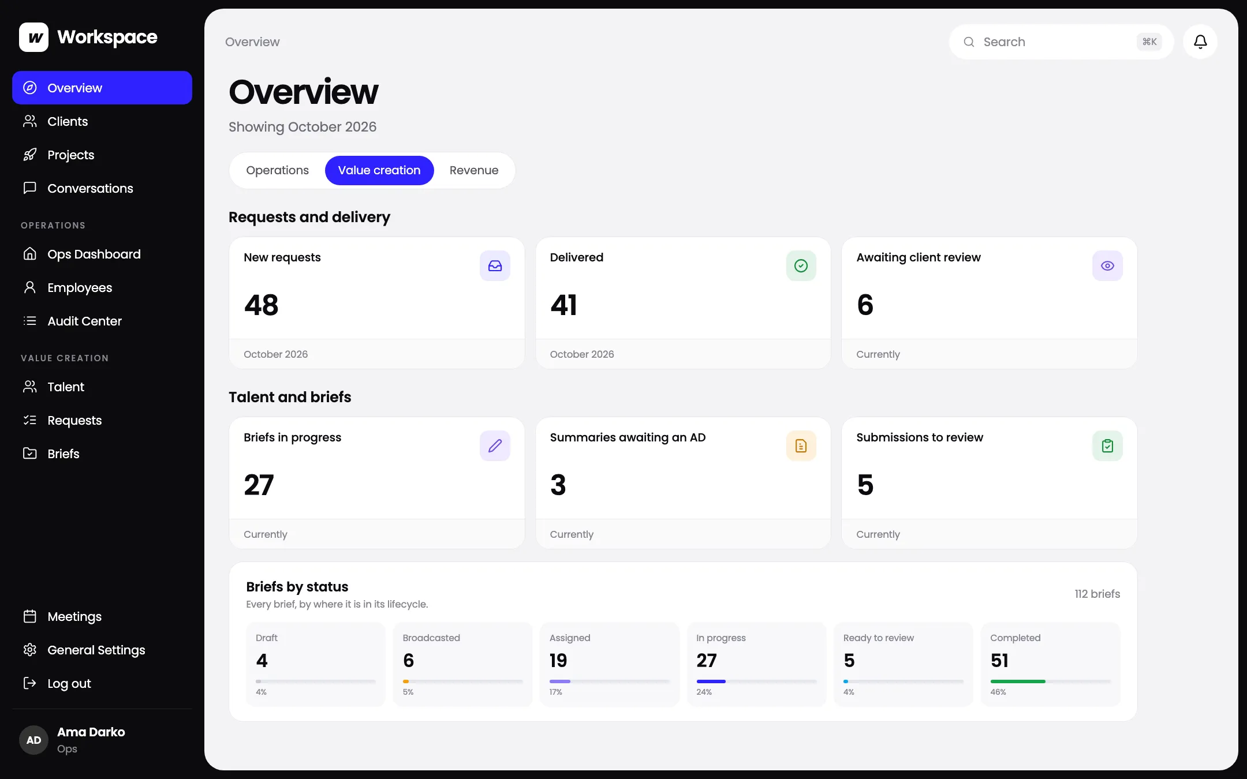Click the Requests checklist icon

[x=30, y=420]
